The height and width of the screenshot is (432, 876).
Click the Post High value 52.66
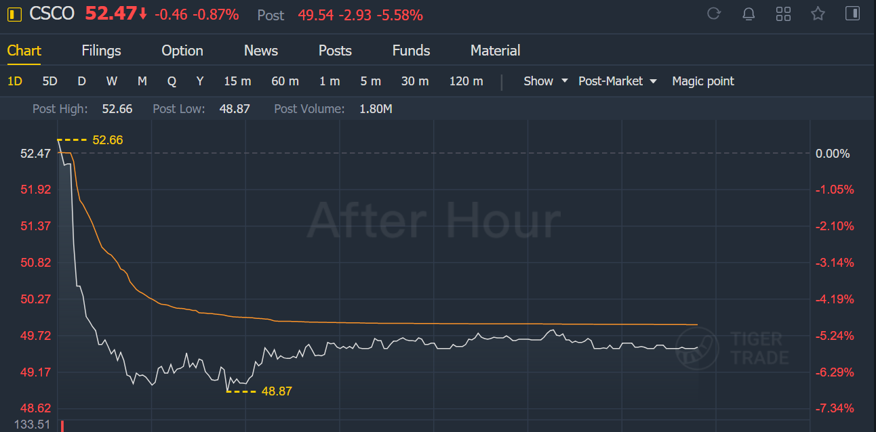pos(117,108)
